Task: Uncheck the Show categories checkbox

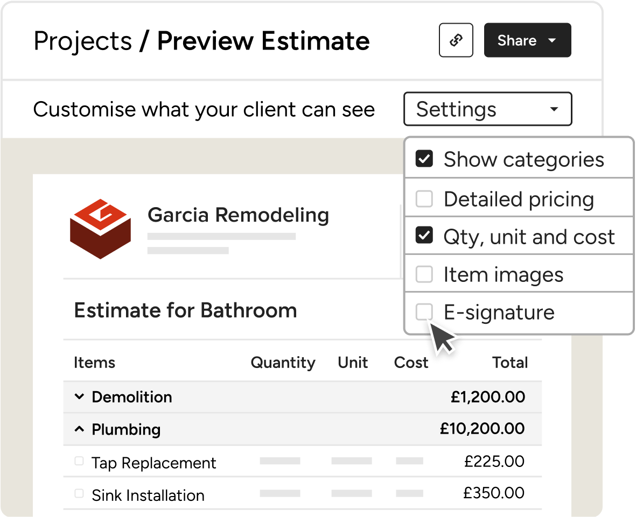Action: (x=424, y=159)
